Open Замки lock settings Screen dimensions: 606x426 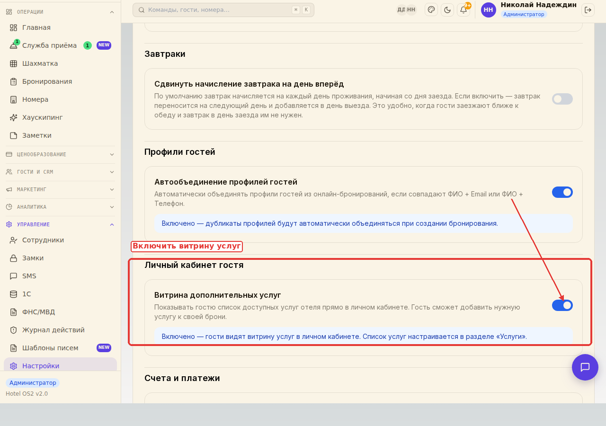60,258
